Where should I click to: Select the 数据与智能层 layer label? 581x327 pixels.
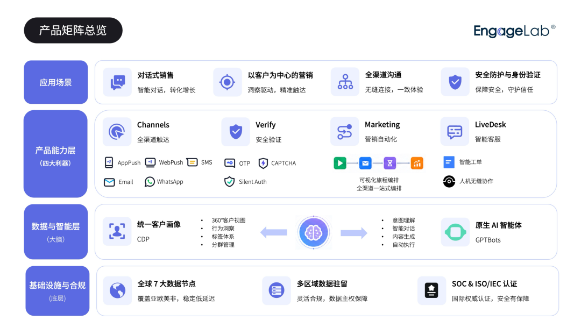(x=56, y=232)
